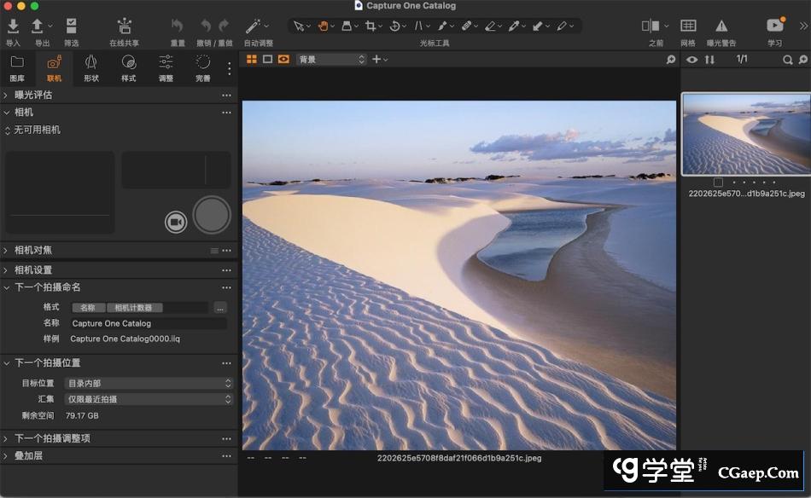811x498 pixels.
Task: Open the 目标位置 dropdown
Action: tap(149, 384)
